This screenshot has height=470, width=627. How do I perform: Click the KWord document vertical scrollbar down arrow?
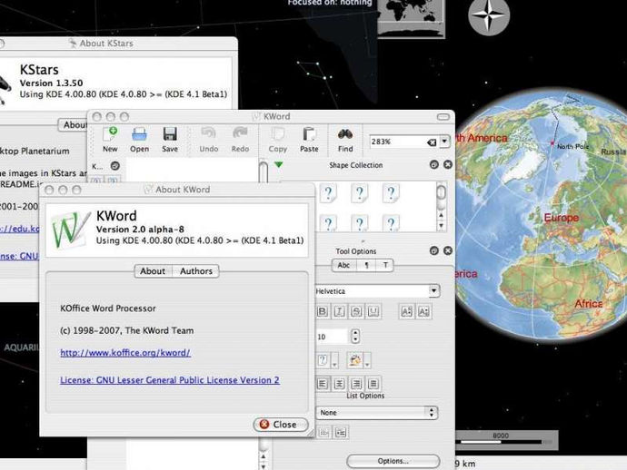click(264, 465)
